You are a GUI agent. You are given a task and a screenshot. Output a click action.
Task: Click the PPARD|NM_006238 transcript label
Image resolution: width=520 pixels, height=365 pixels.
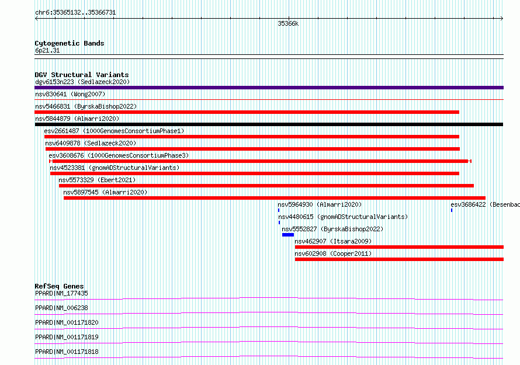61,308
